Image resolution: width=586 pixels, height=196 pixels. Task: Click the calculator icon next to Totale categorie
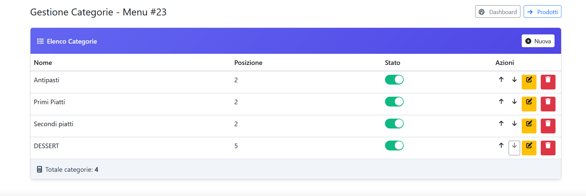(40, 169)
